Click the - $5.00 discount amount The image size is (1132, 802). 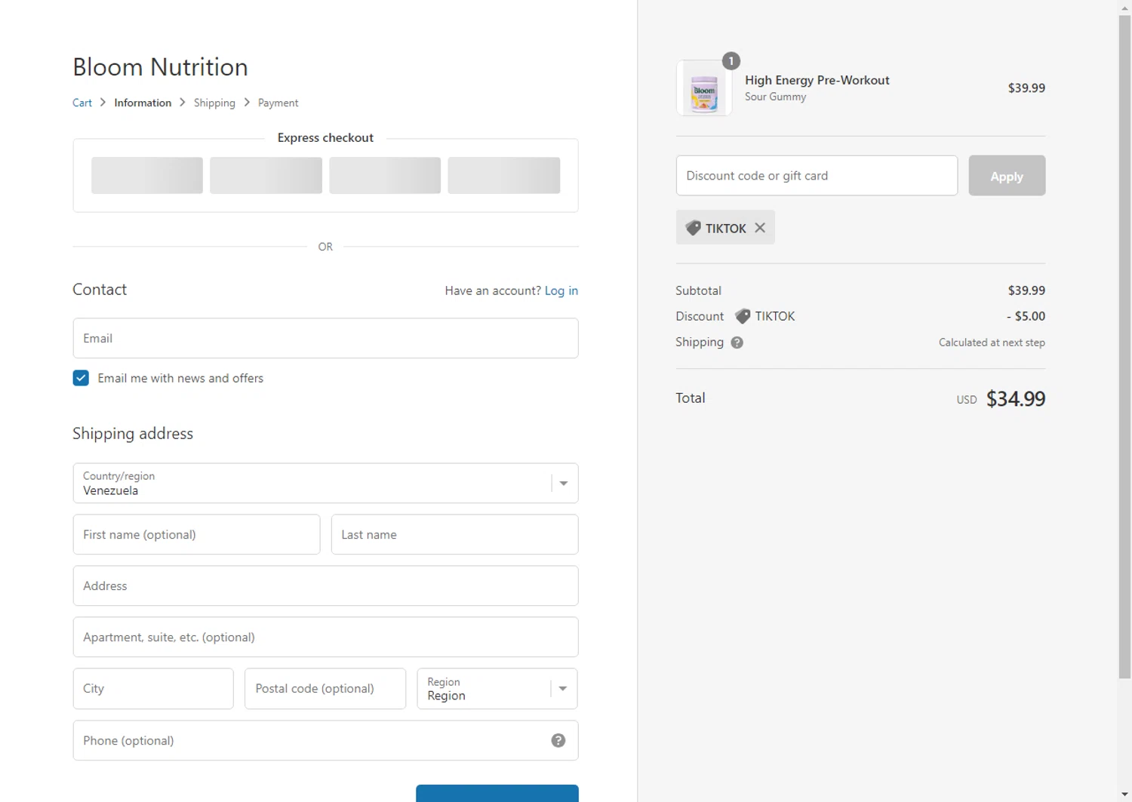pos(1026,316)
